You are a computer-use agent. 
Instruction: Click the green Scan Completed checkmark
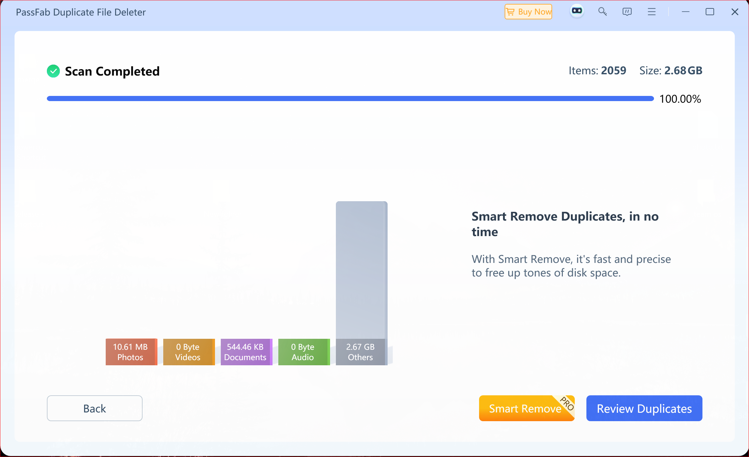pos(53,71)
